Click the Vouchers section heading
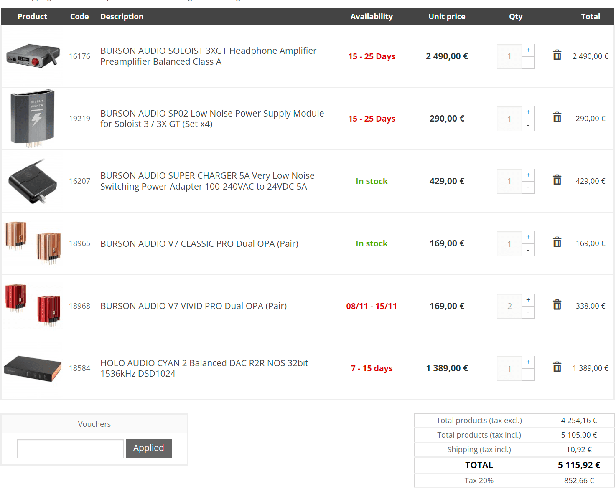The height and width of the screenshot is (489, 616). pyautogui.click(x=94, y=424)
